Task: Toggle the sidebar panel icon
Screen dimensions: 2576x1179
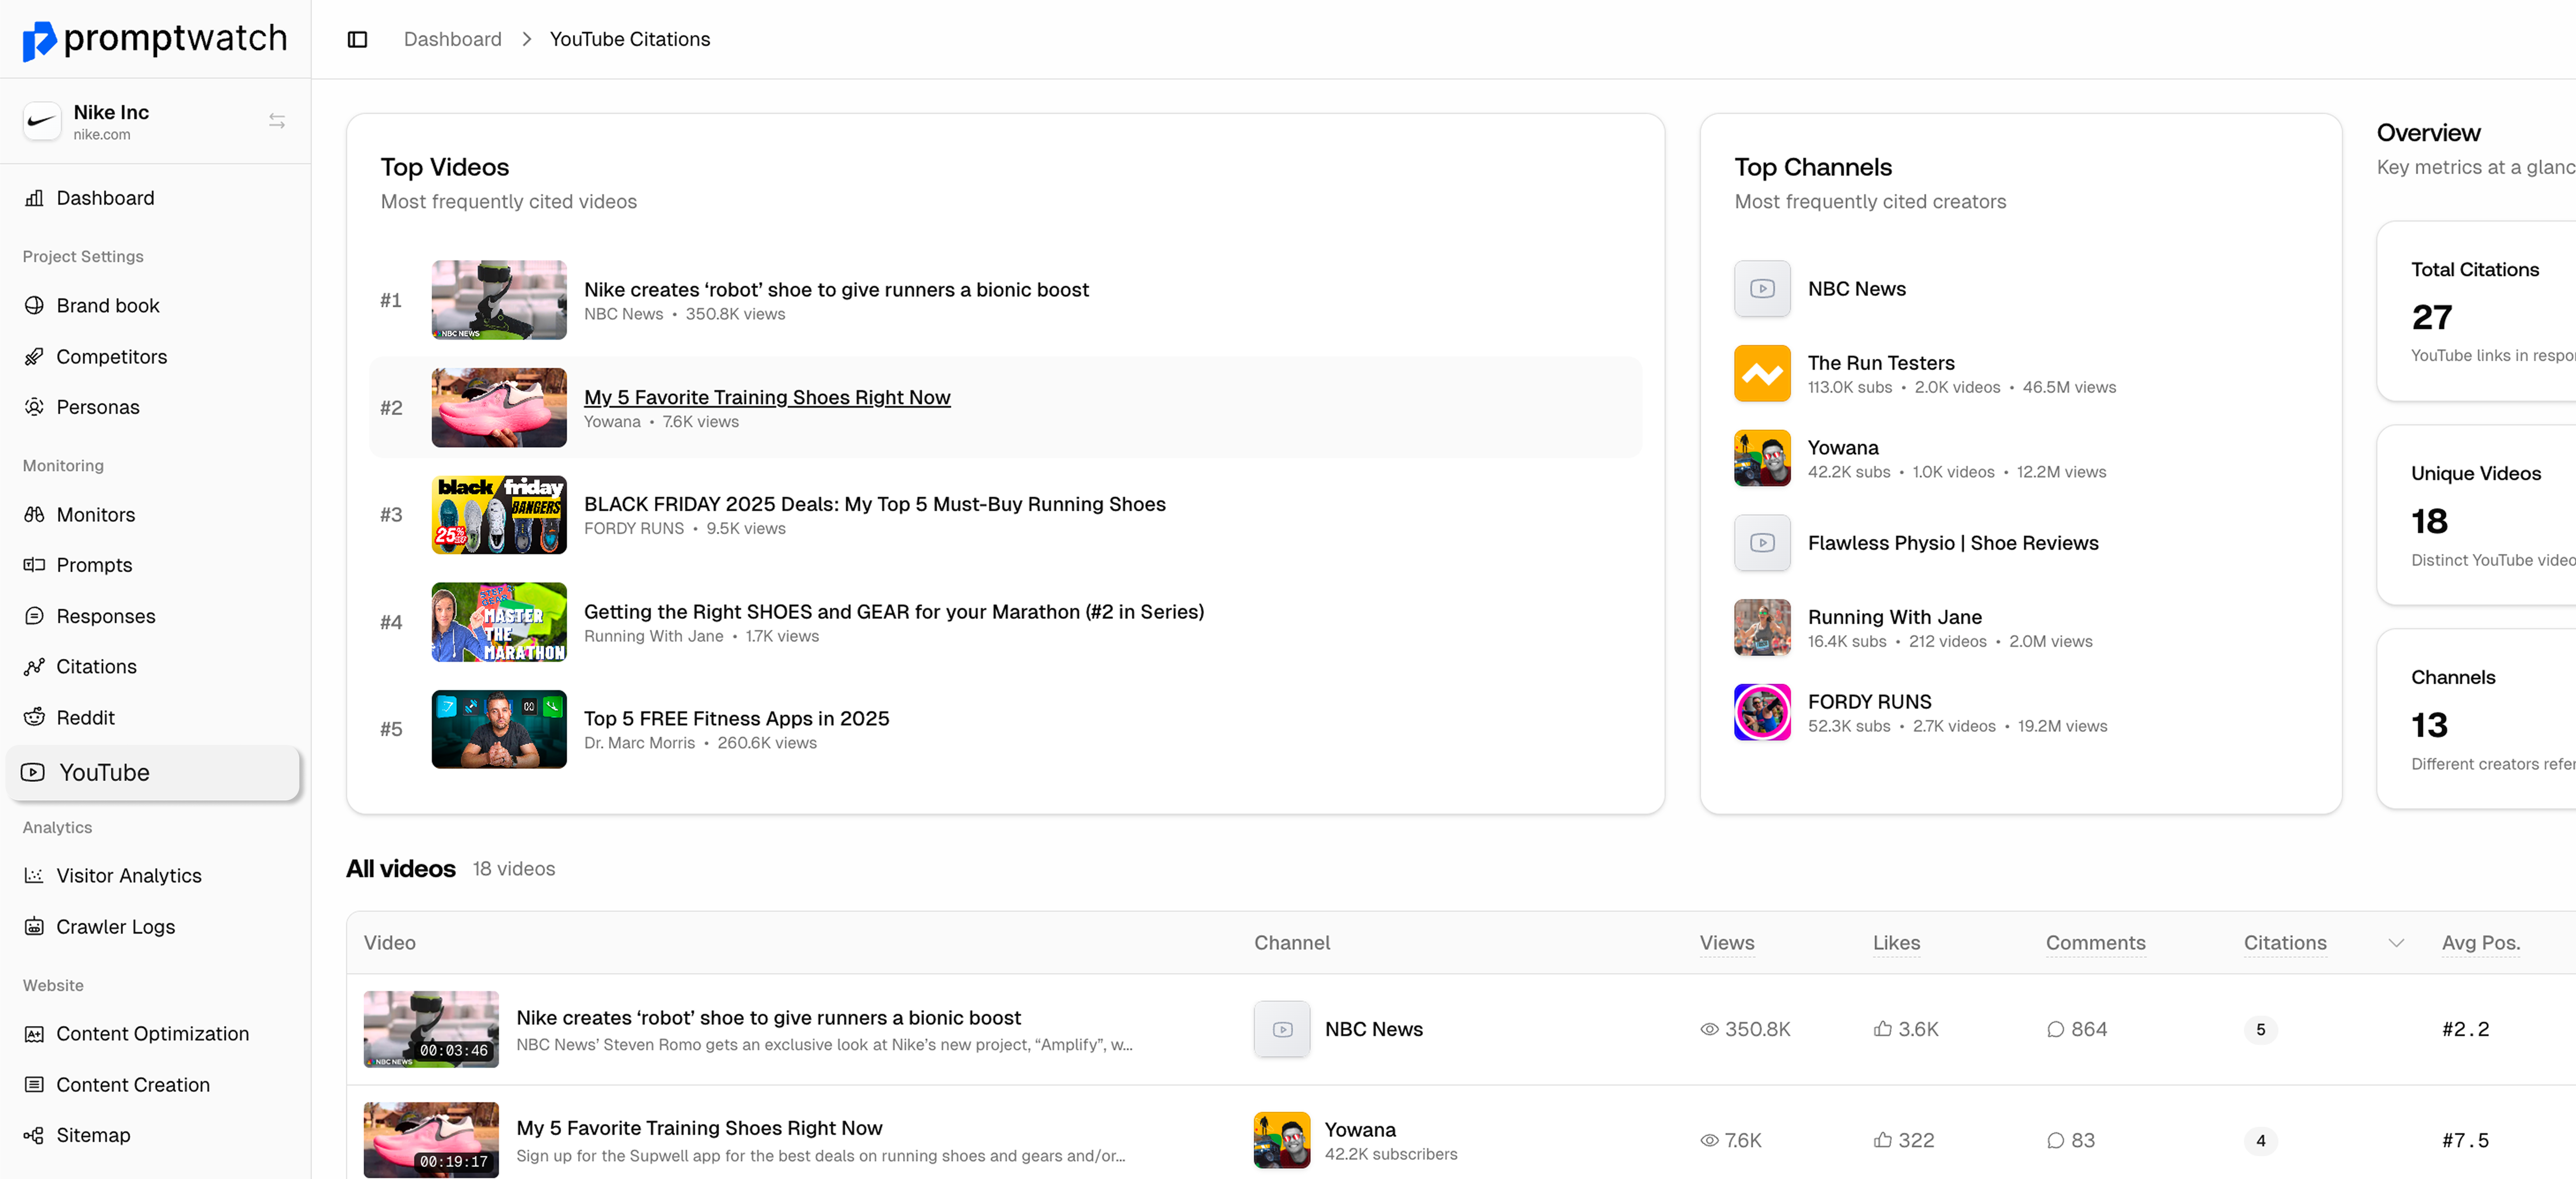Action: 357,39
